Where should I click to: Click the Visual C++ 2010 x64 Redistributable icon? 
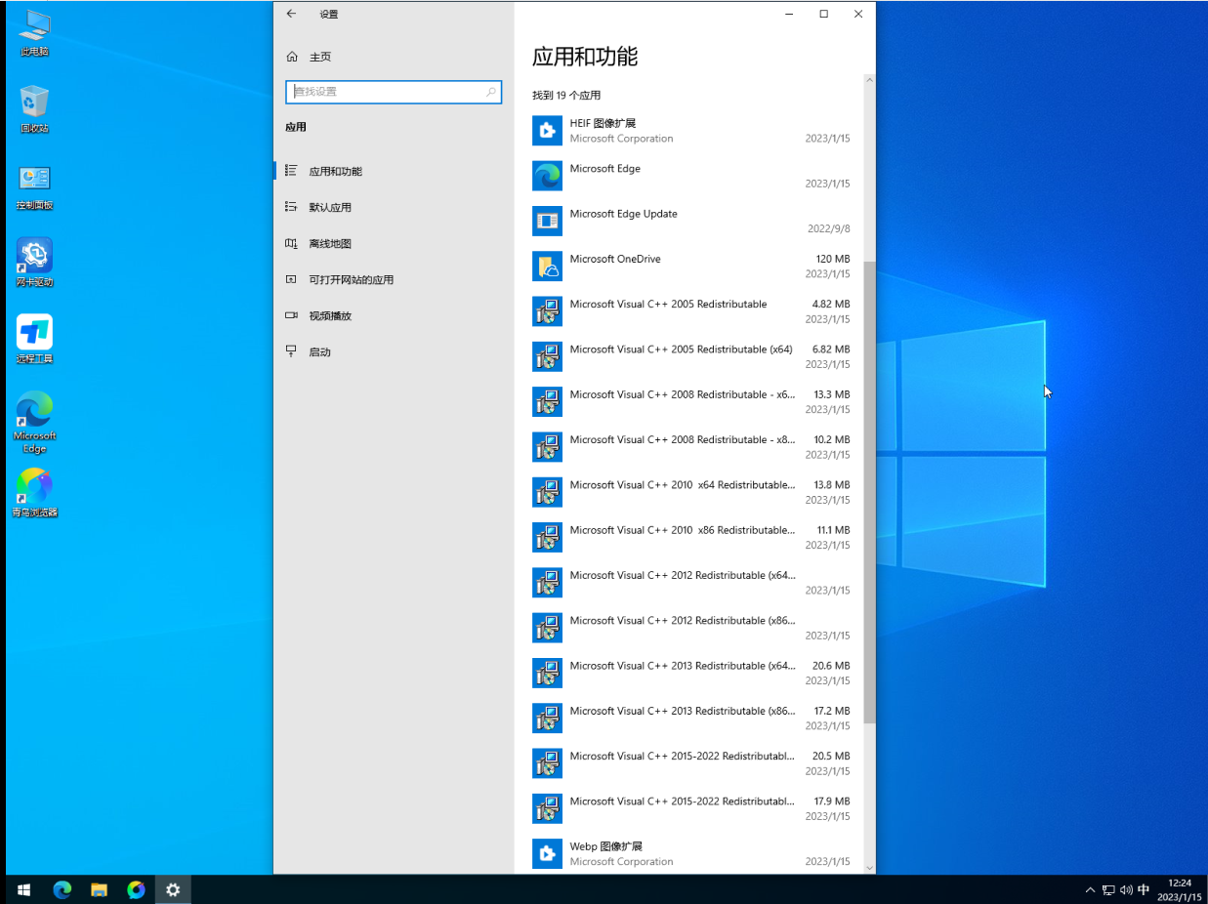tap(547, 492)
